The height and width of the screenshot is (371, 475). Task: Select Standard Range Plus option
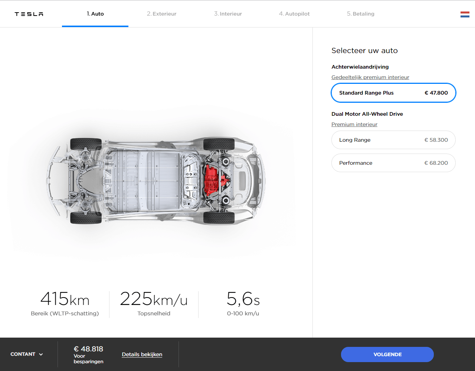pyautogui.click(x=393, y=93)
